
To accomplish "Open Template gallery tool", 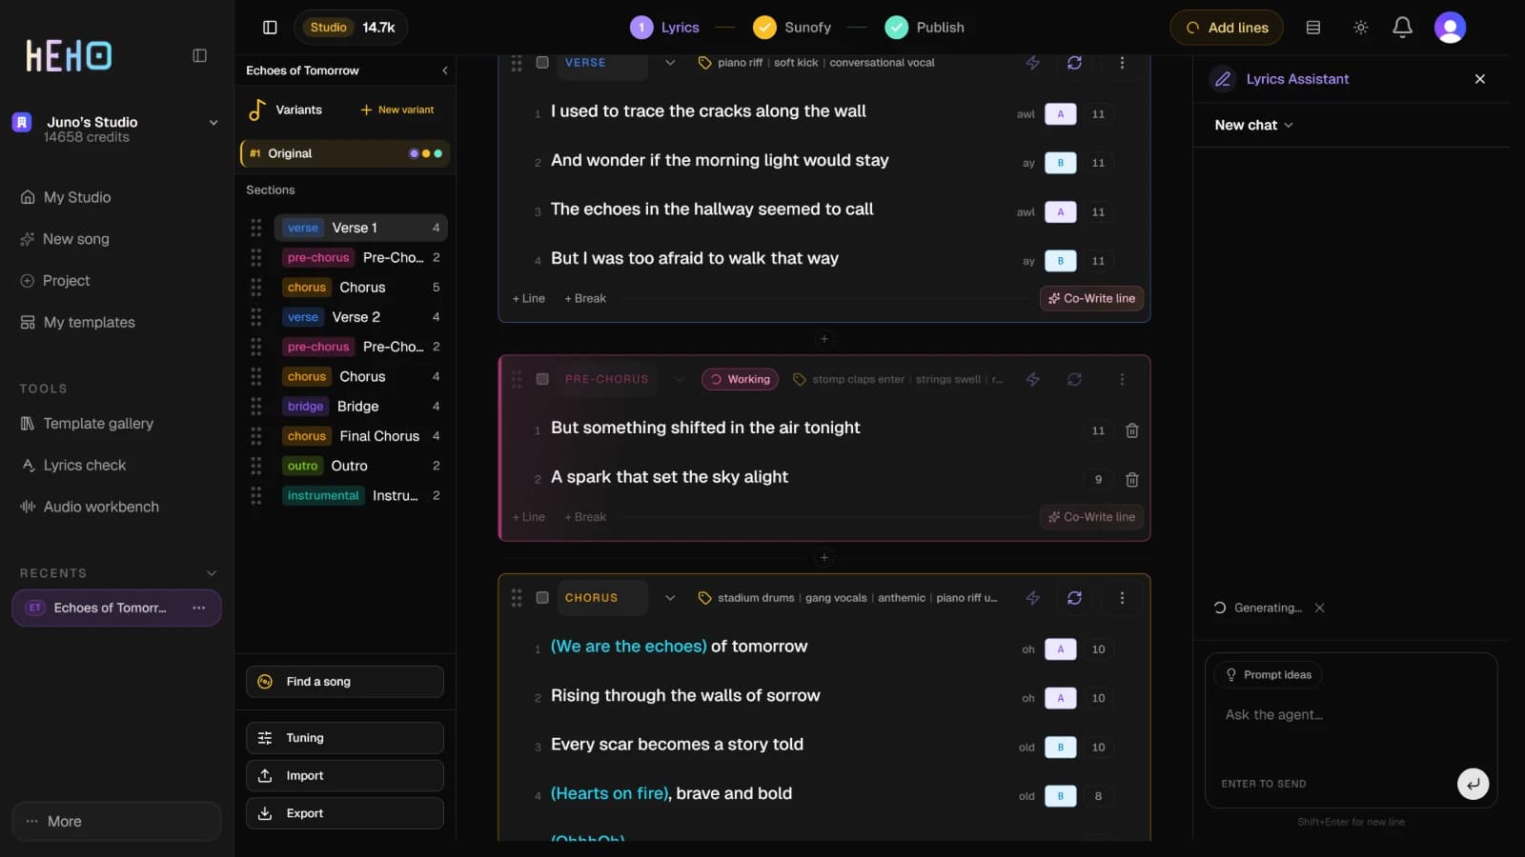I will click(87, 424).
